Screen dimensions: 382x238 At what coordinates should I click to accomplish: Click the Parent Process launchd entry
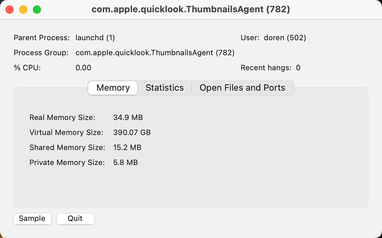[95, 38]
